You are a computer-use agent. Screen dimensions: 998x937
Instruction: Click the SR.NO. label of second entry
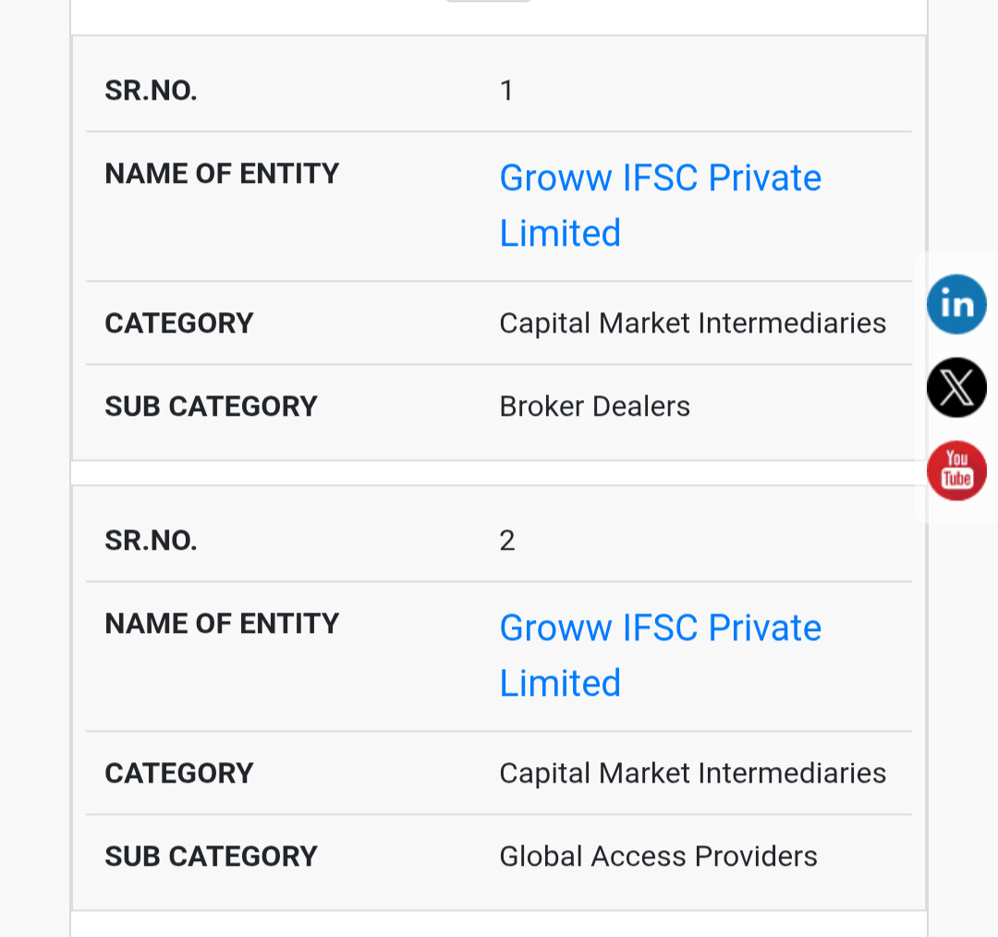(x=151, y=541)
